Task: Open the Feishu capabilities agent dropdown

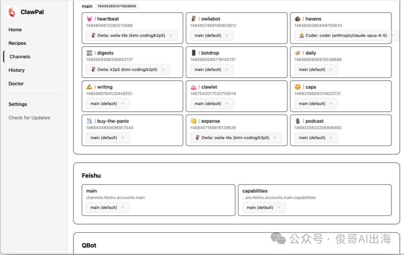Action: pos(264,208)
